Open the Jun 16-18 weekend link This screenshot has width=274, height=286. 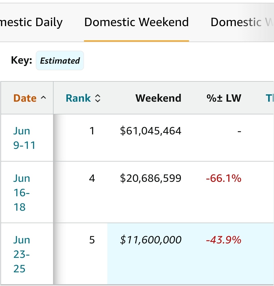click(x=22, y=193)
